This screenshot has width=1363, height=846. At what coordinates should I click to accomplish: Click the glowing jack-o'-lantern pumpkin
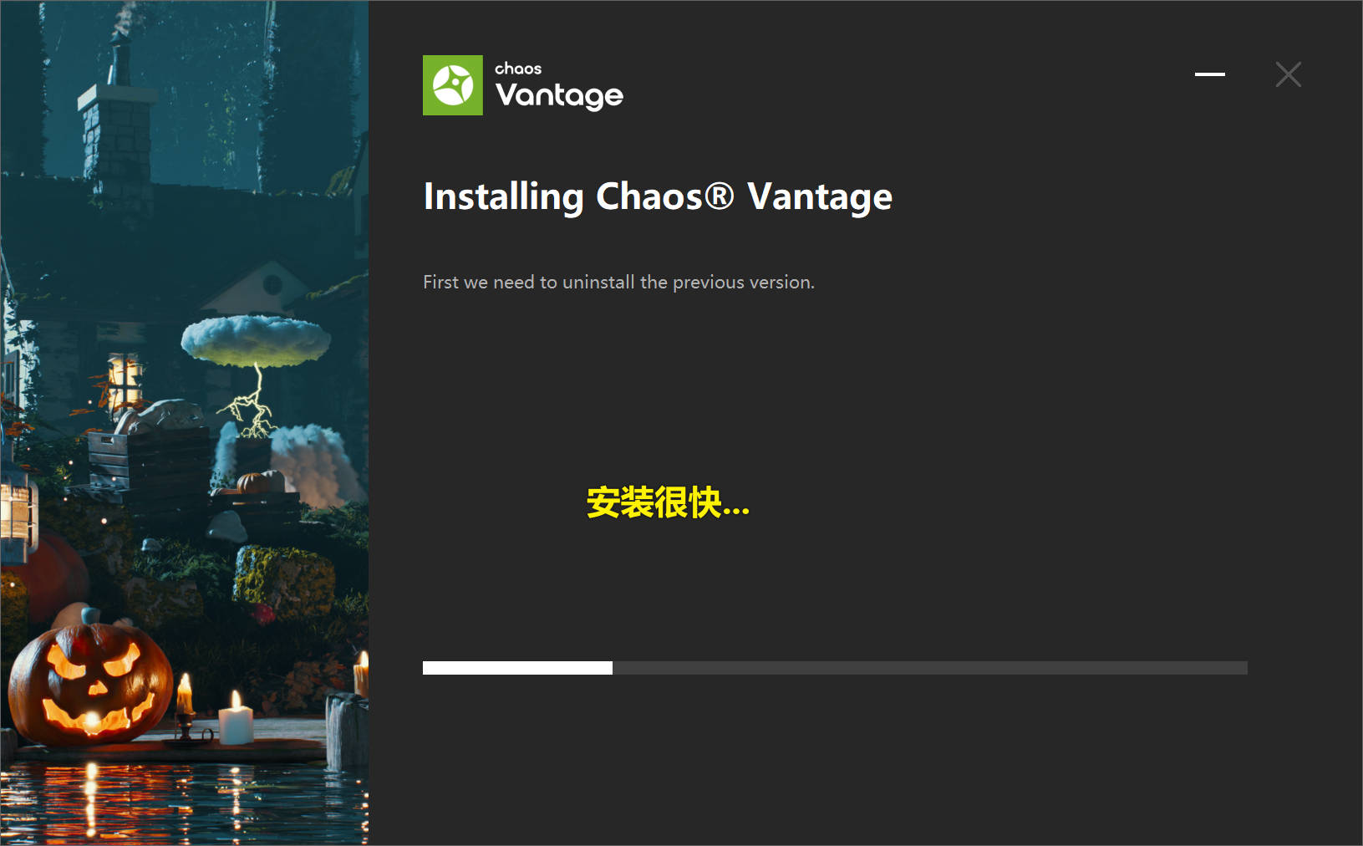[x=89, y=684]
